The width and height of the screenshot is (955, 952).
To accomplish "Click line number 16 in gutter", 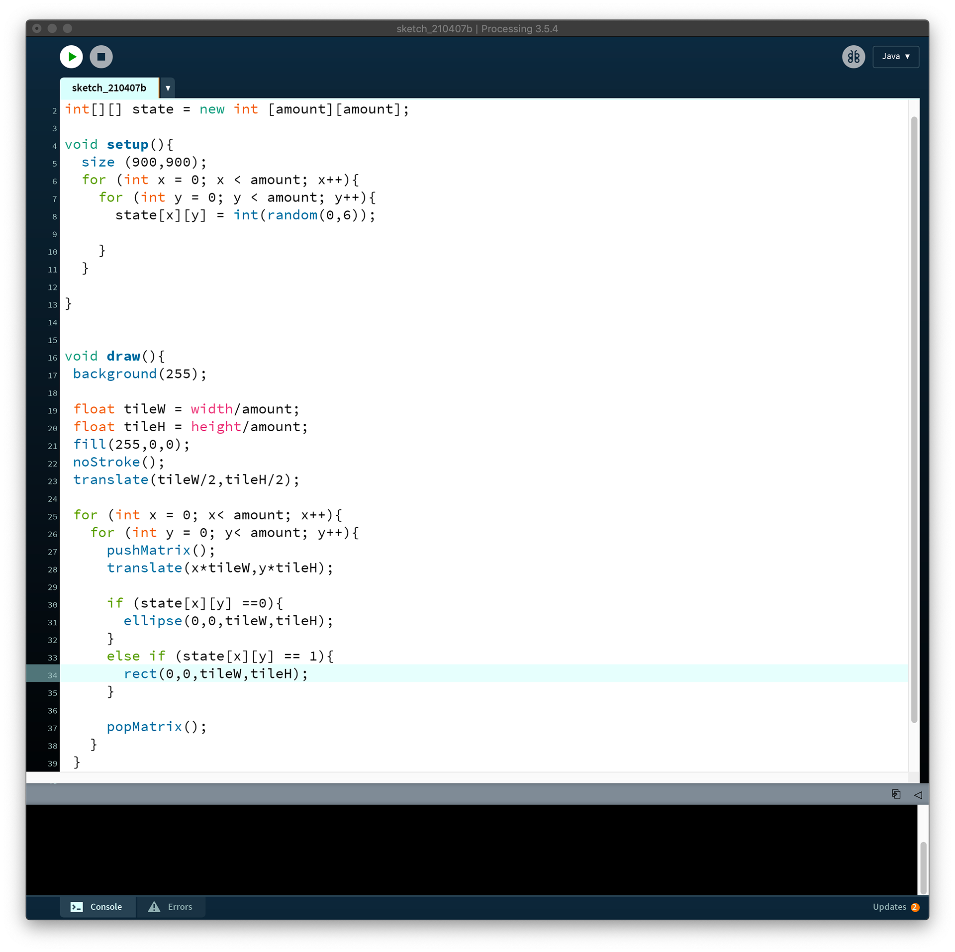I will pyautogui.click(x=52, y=358).
